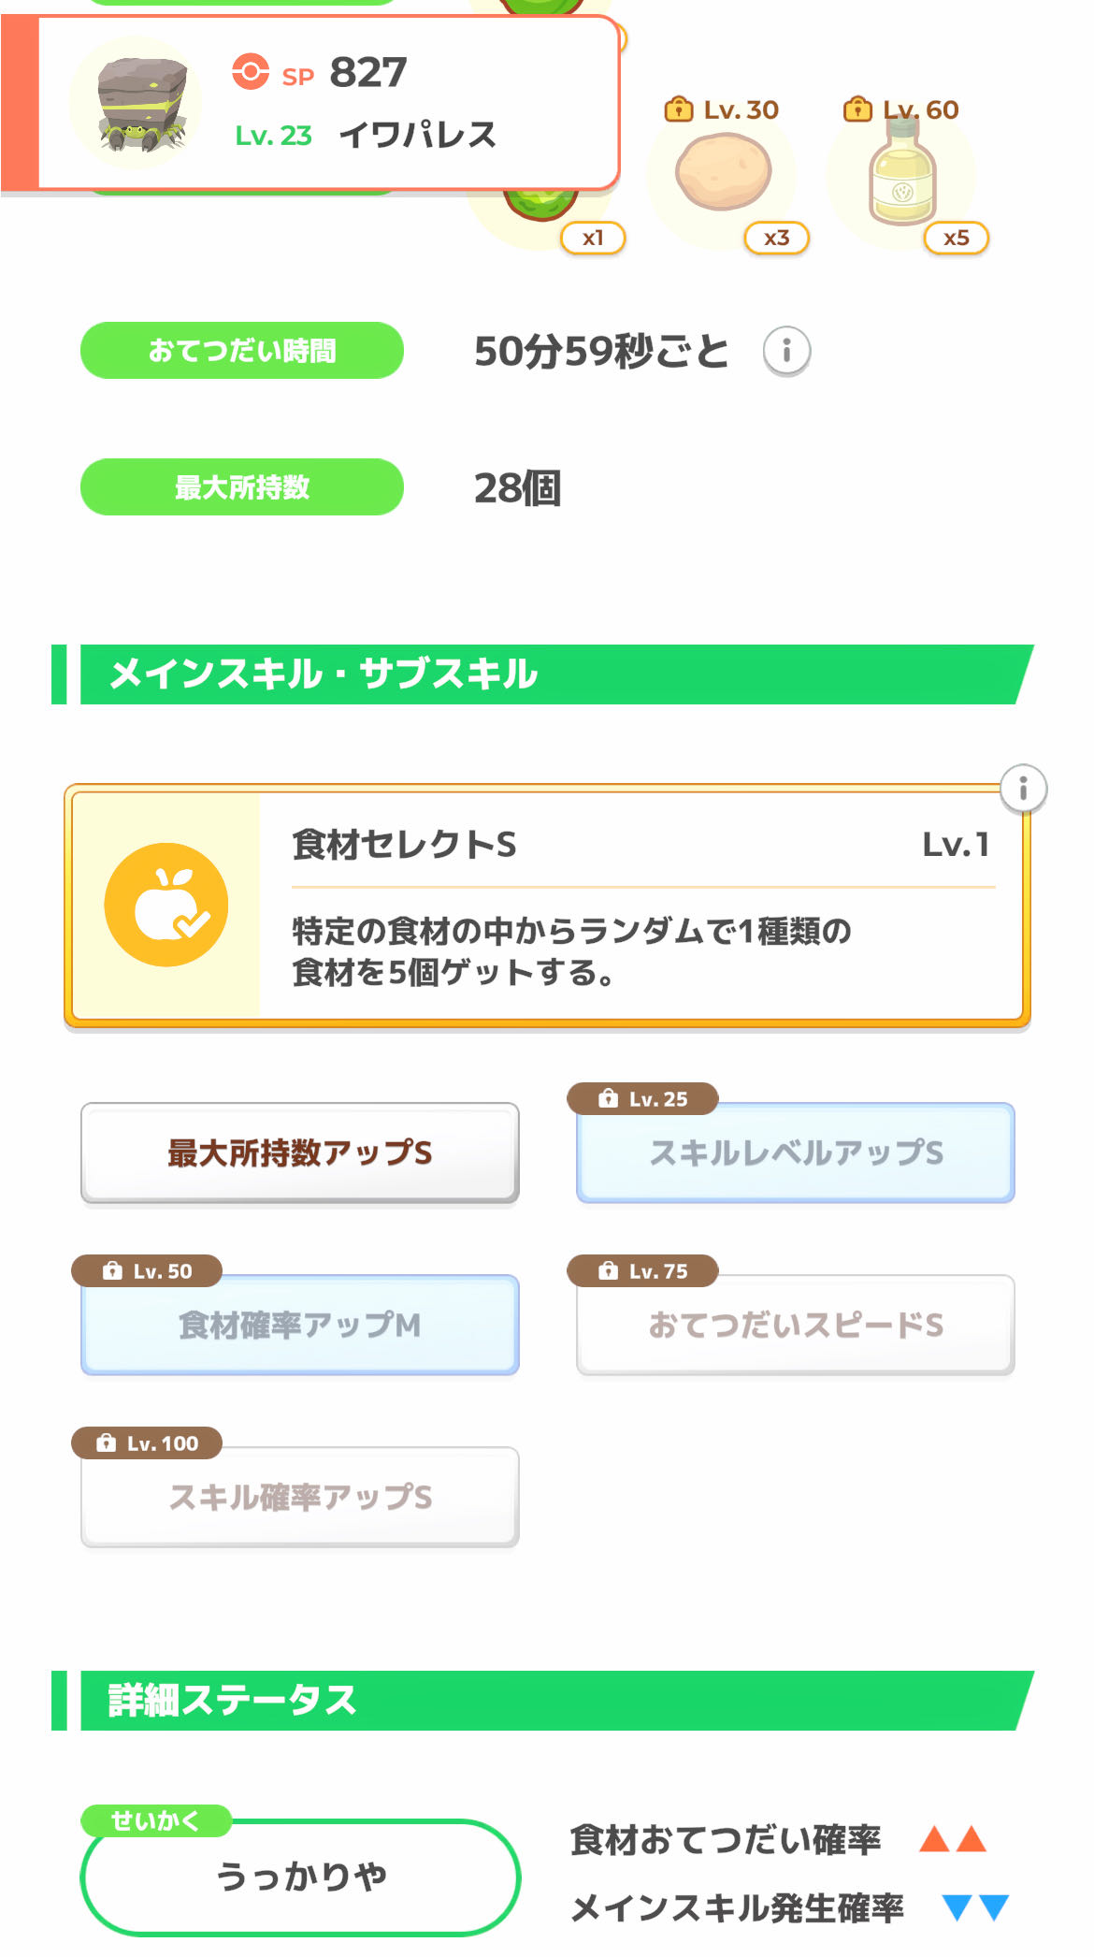Viewport: 1094px width, 1957px height.
Task: Tap the イワパレス Pokémon portrait
Action: (137, 103)
